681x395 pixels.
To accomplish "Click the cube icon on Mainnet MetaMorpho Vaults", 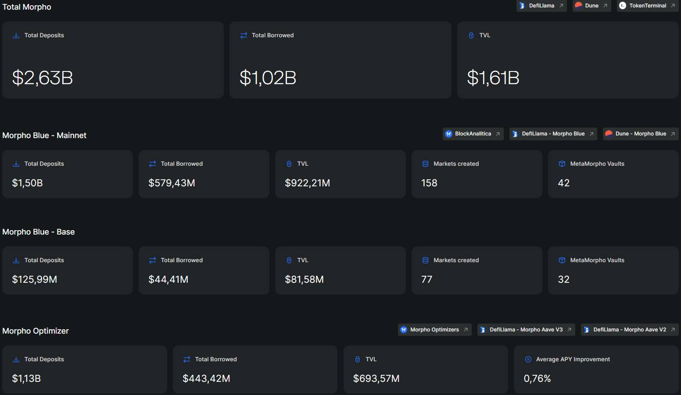I will [562, 164].
